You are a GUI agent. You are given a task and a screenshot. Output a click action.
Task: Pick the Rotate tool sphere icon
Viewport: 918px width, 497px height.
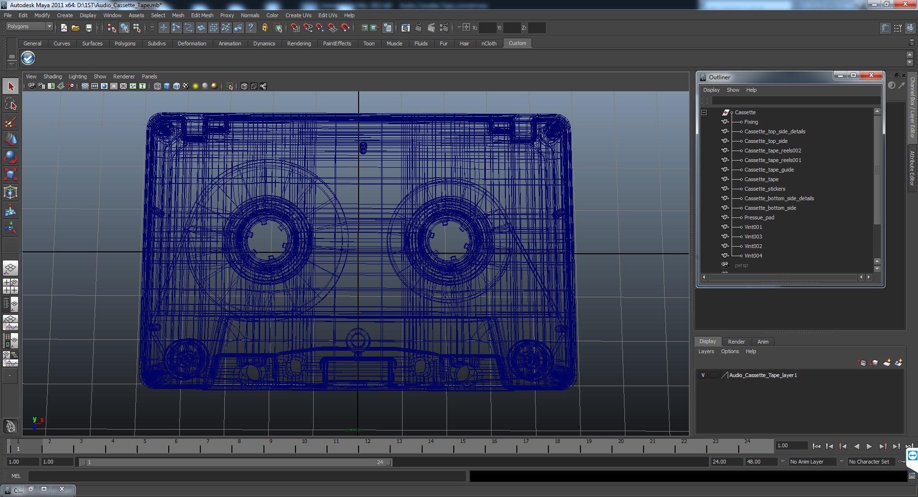[x=11, y=157]
